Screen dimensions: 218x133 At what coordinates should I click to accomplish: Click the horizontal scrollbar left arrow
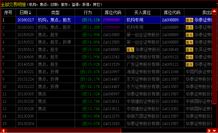click(x=3, y=131)
